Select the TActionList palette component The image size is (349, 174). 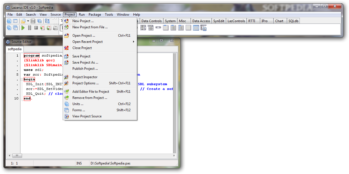tap(204, 28)
